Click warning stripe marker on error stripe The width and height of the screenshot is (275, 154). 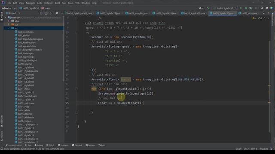(269, 85)
